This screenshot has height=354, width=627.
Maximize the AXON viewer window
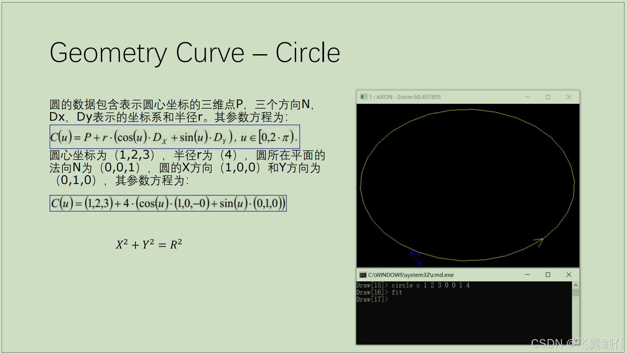(548, 97)
